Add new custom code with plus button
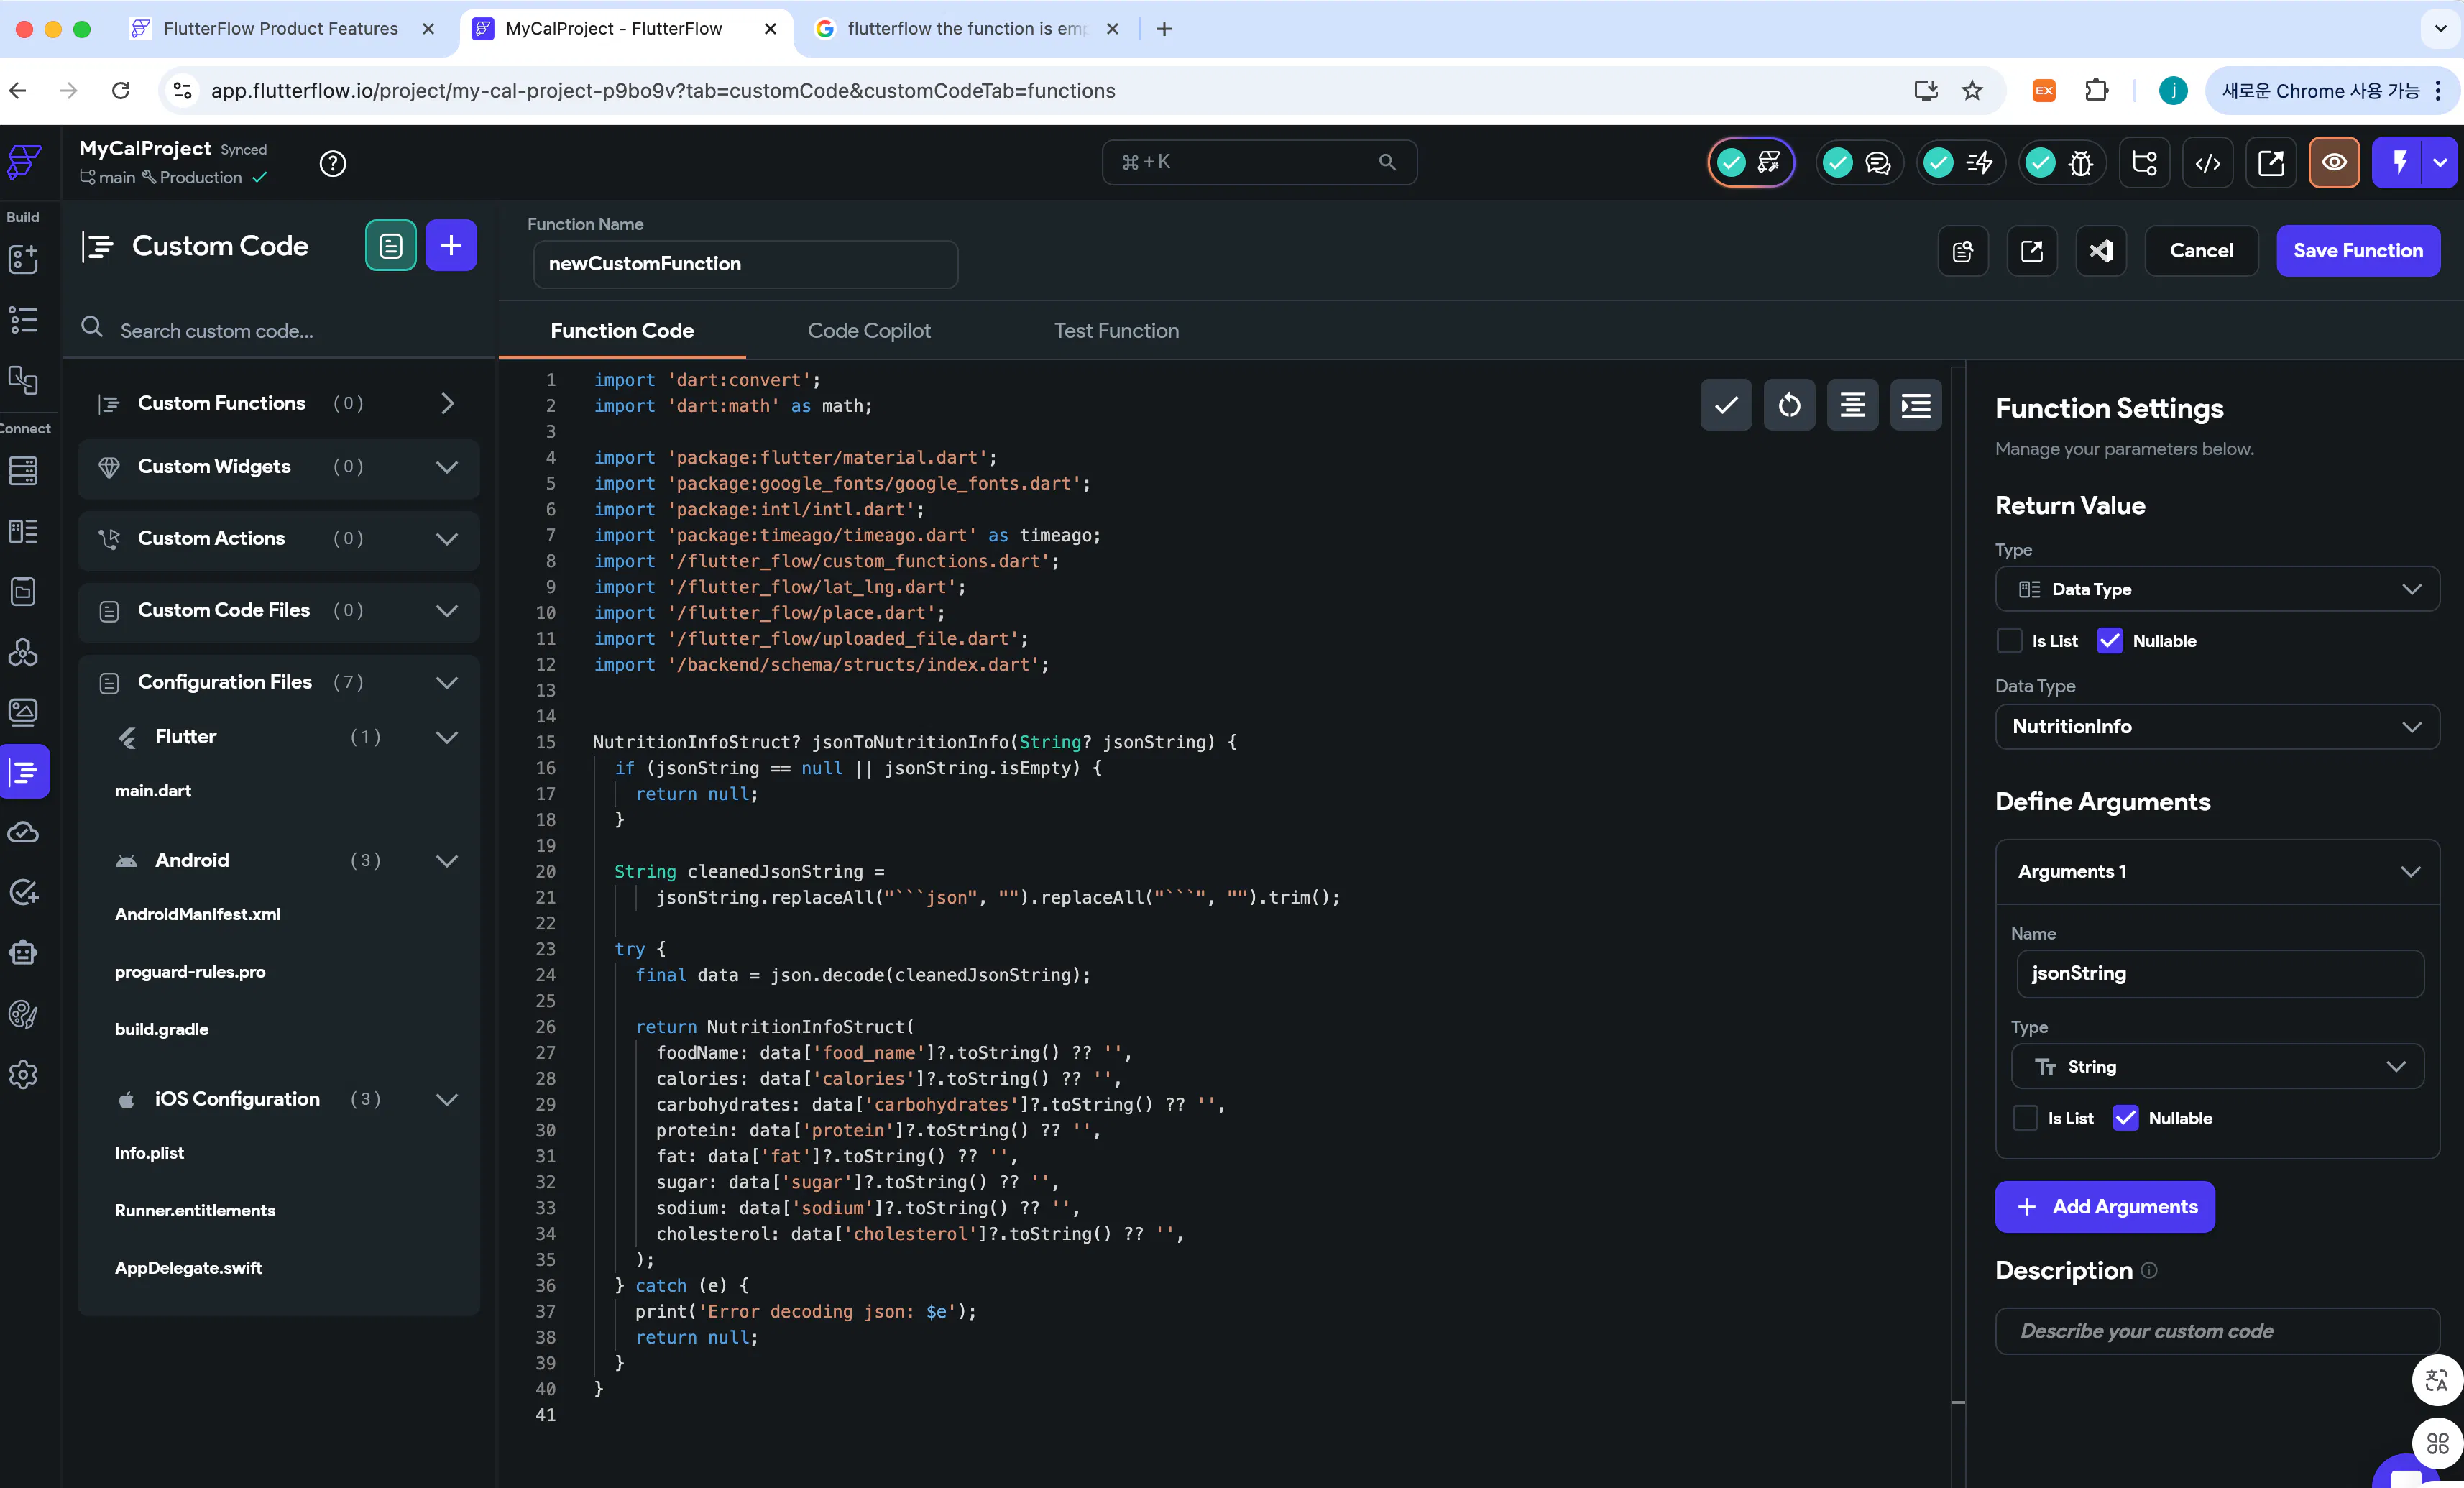The height and width of the screenshot is (1488, 2464). click(451, 245)
